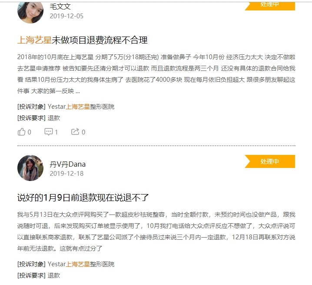Click comment count 1 beside speech bubble
This screenshot has width=312, height=285.
pos(56,132)
